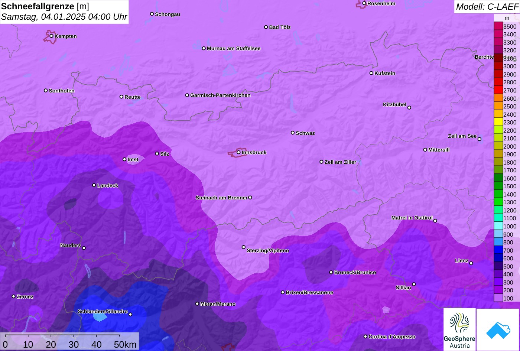Click the Mittersill marker dot
Viewport: 520px width, 351px height.
tap(425, 150)
